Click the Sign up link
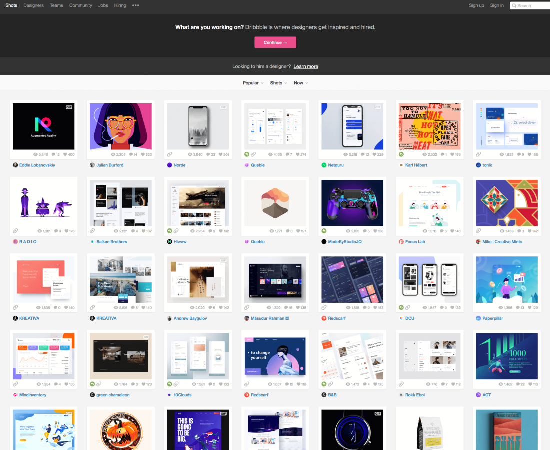 tap(476, 5)
